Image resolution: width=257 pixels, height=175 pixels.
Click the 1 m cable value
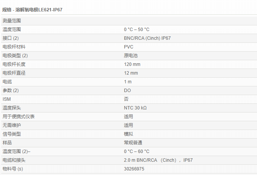point(128,82)
